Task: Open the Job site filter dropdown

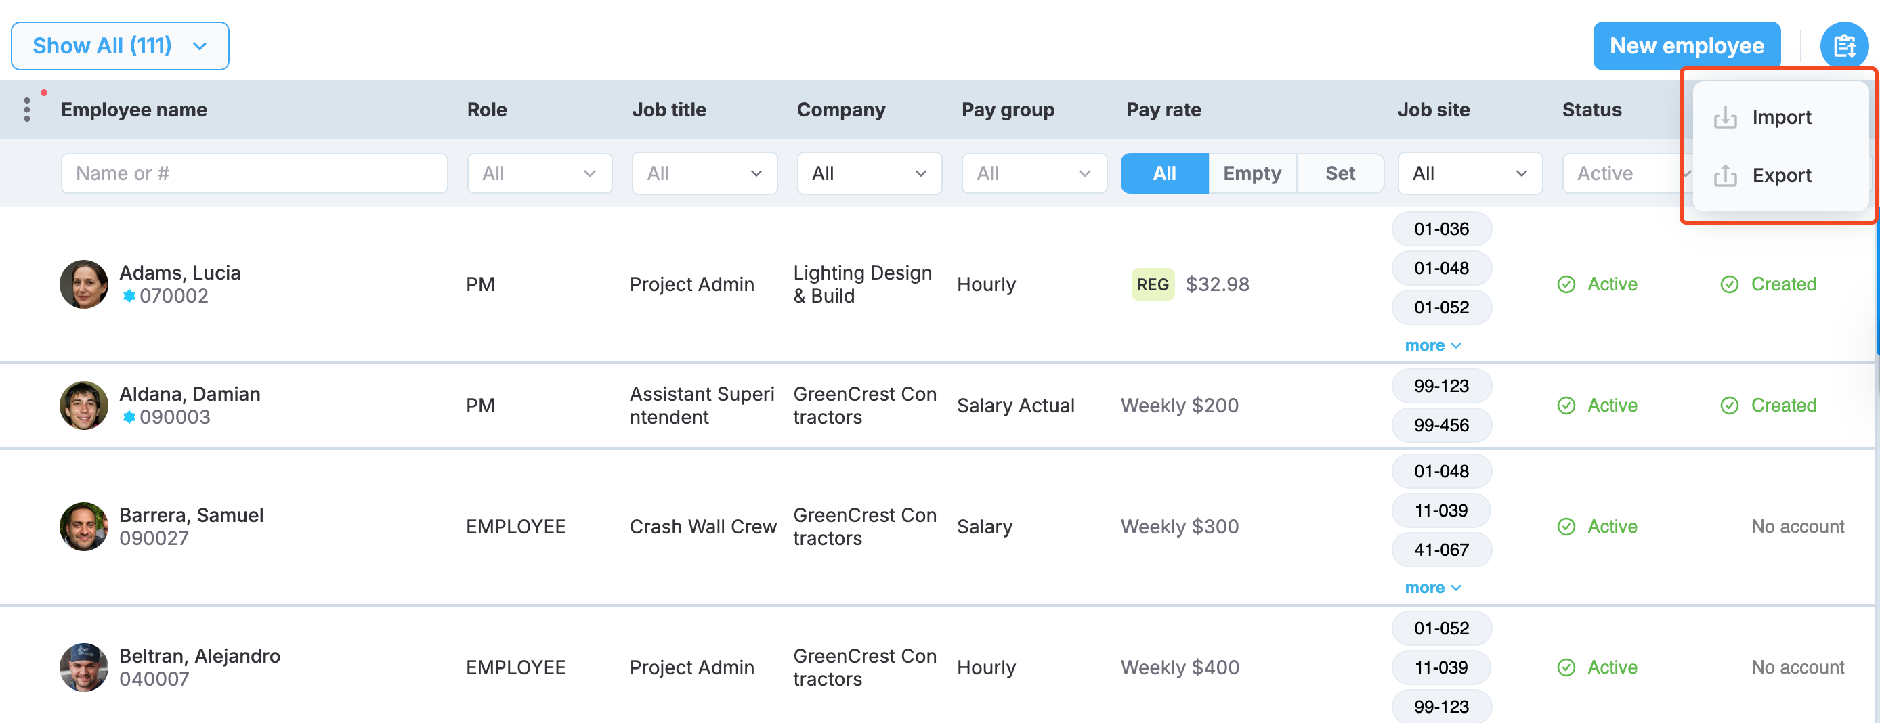Action: 1470,173
